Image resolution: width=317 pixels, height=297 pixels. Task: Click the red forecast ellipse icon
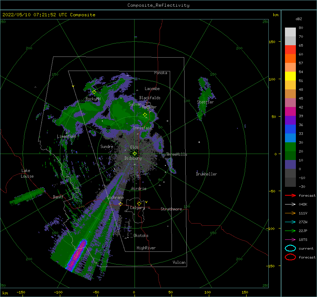pyautogui.click(x=290, y=257)
